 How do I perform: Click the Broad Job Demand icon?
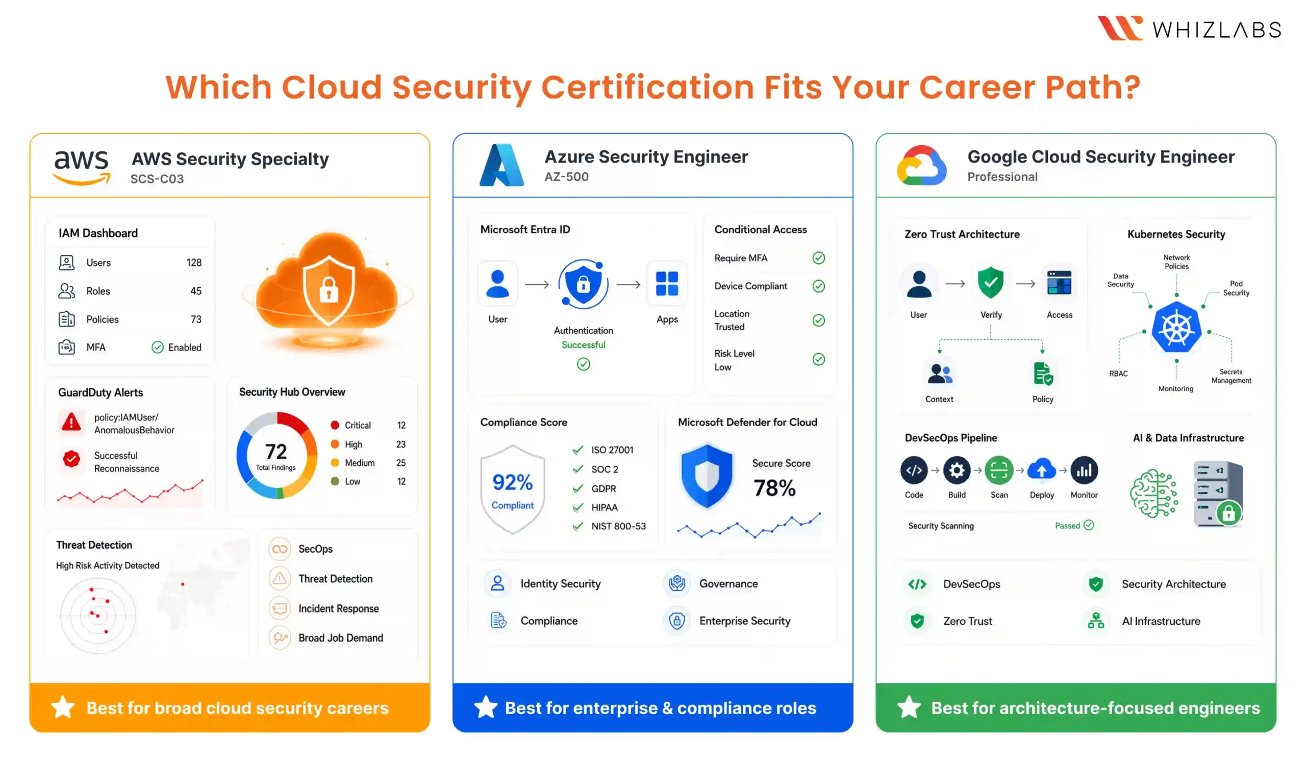click(280, 638)
